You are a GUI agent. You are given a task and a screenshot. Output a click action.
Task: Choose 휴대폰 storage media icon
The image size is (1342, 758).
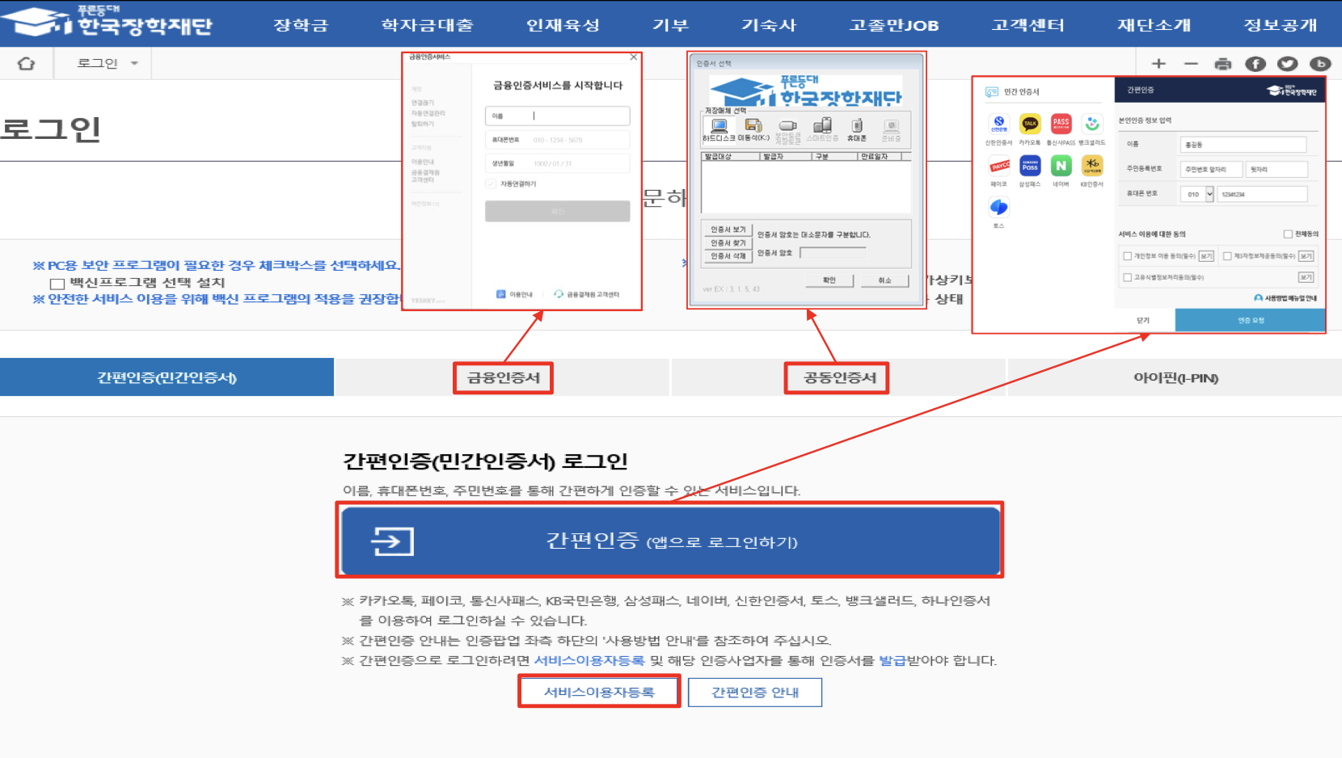857,127
